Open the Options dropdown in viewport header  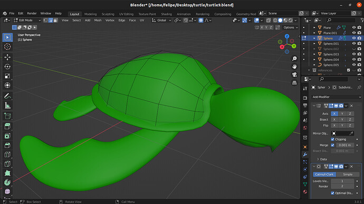pyautogui.click(x=291, y=27)
